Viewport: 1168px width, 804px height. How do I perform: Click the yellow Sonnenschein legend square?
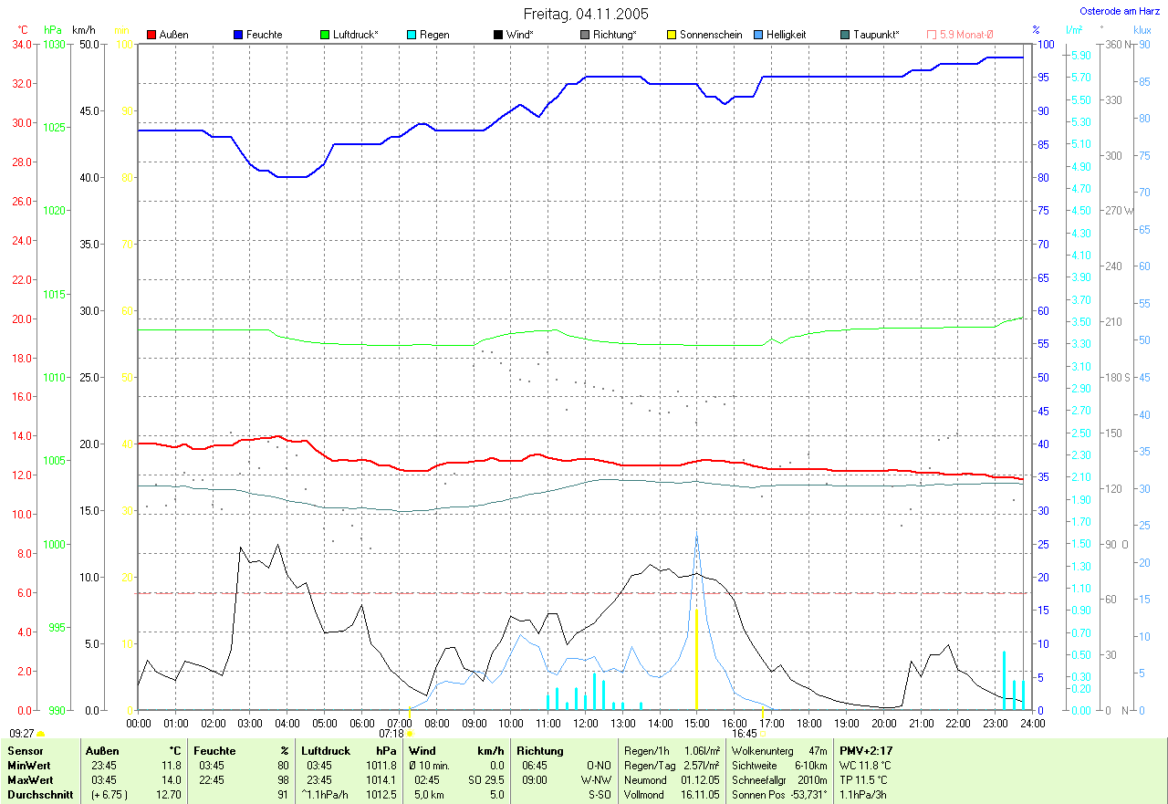click(x=672, y=35)
